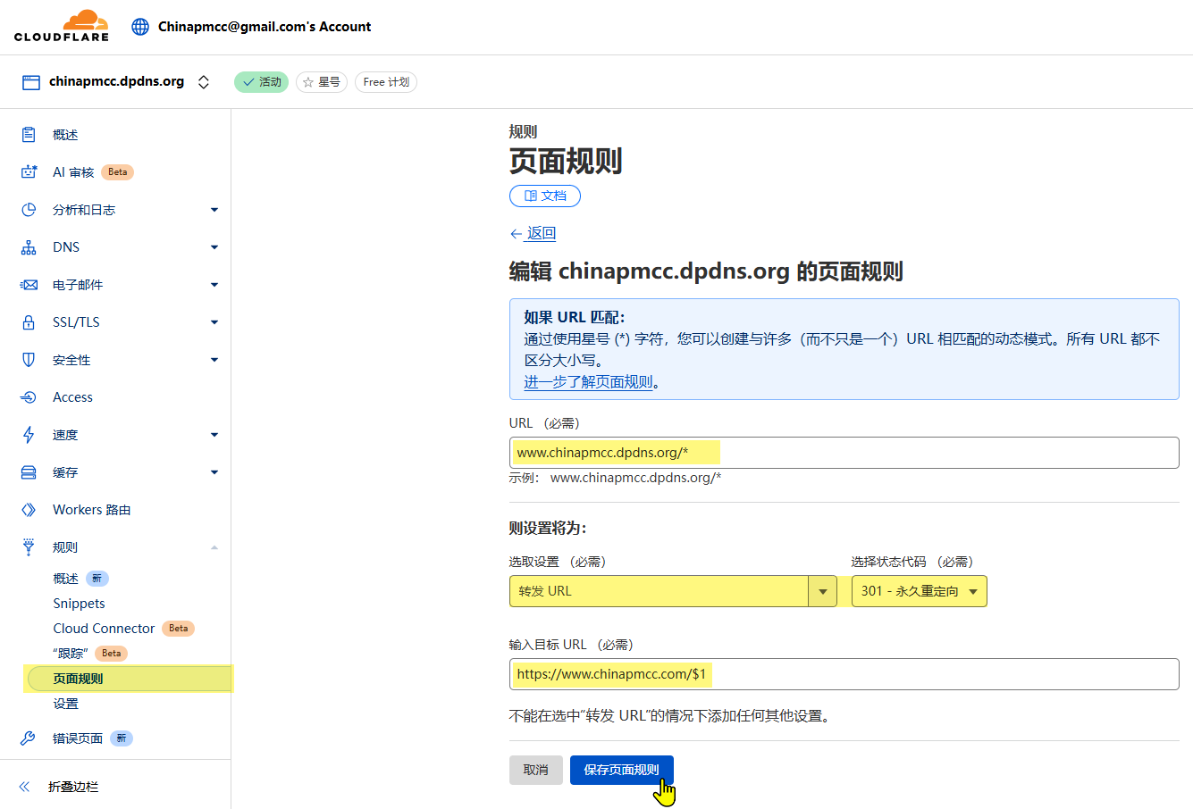Viewport: 1193px width, 809px height.
Task: Click the SSL/TLS lock icon
Action: click(x=29, y=322)
